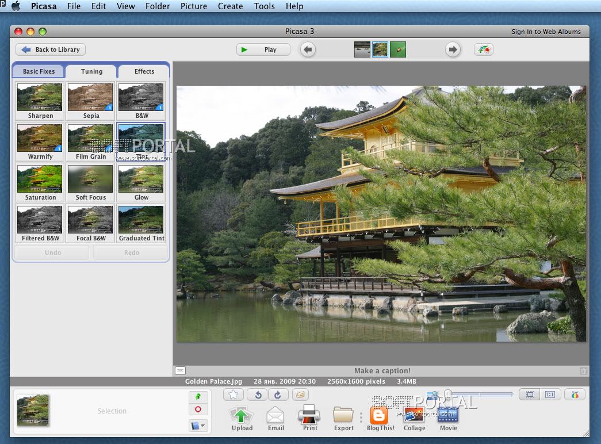Switch to the Basic Fixes tab
This screenshot has width=601, height=444.
pyautogui.click(x=39, y=71)
